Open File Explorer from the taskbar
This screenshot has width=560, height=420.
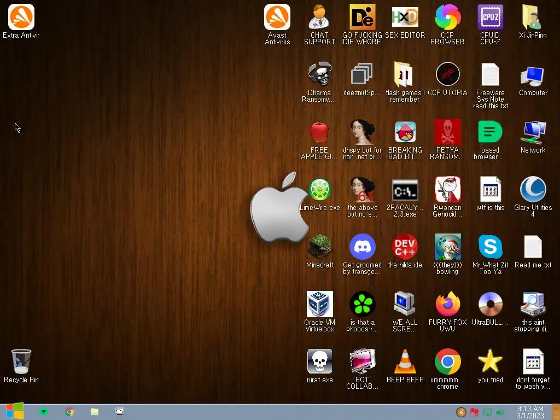coord(94,412)
